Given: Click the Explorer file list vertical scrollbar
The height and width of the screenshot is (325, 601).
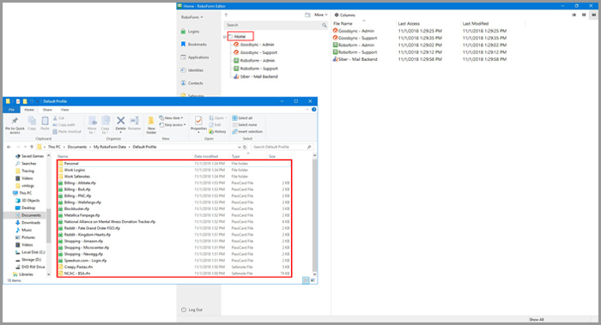Looking at the screenshot, I should click(x=315, y=214).
